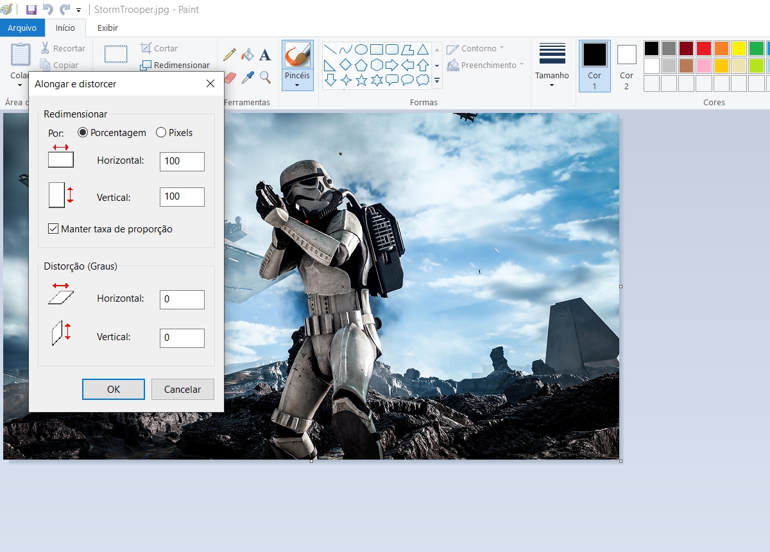Select the Fill bucket tool

click(x=247, y=55)
